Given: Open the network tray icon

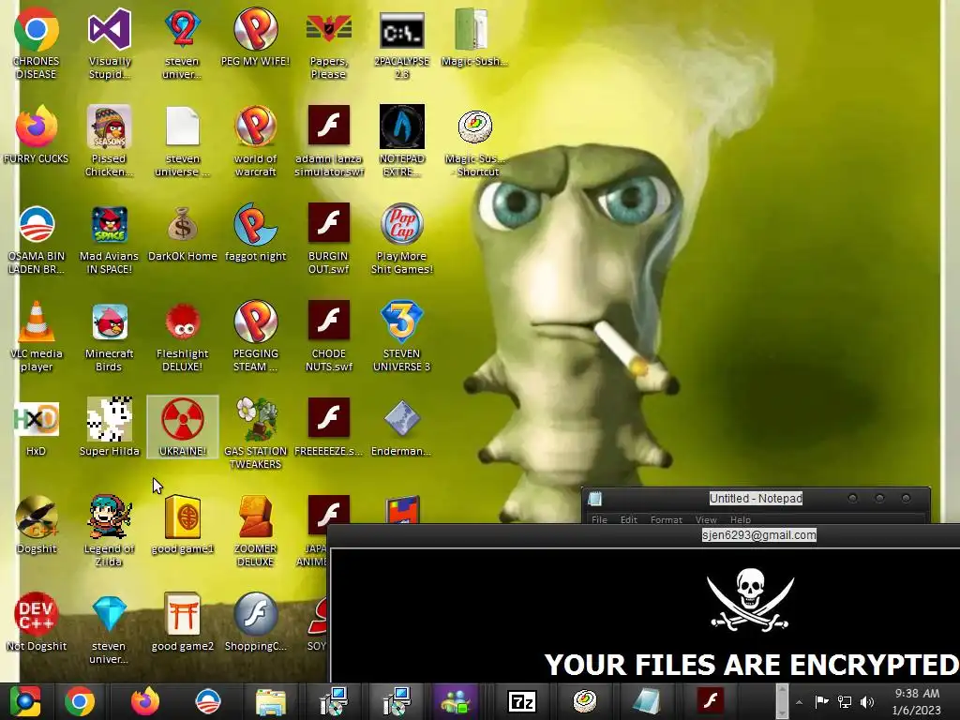Looking at the screenshot, I should pyautogui.click(x=845, y=701).
